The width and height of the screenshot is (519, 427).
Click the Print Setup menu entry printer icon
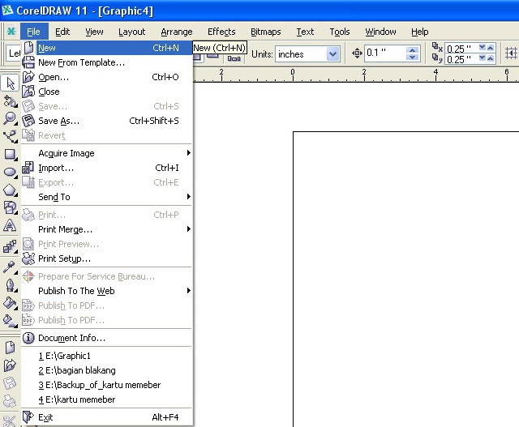click(28, 258)
